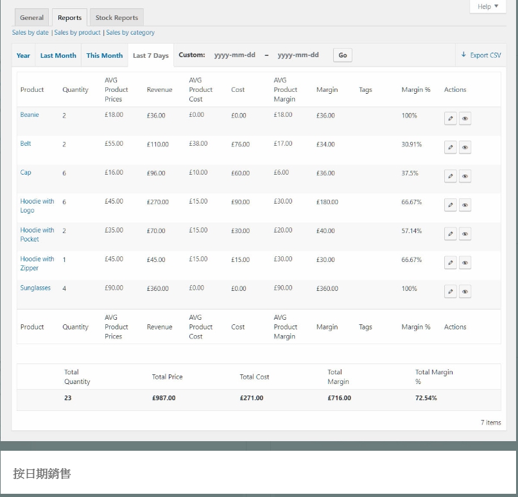View the Hoodie with Pocket eye icon
518x497 pixels.
pyautogui.click(x=465, y=234)
